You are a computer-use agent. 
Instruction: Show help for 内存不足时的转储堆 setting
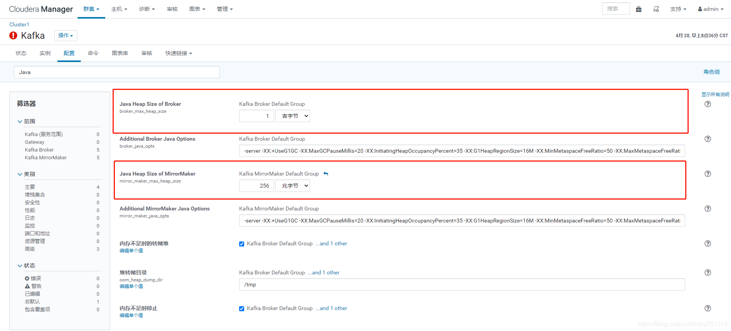pos(708,243)
